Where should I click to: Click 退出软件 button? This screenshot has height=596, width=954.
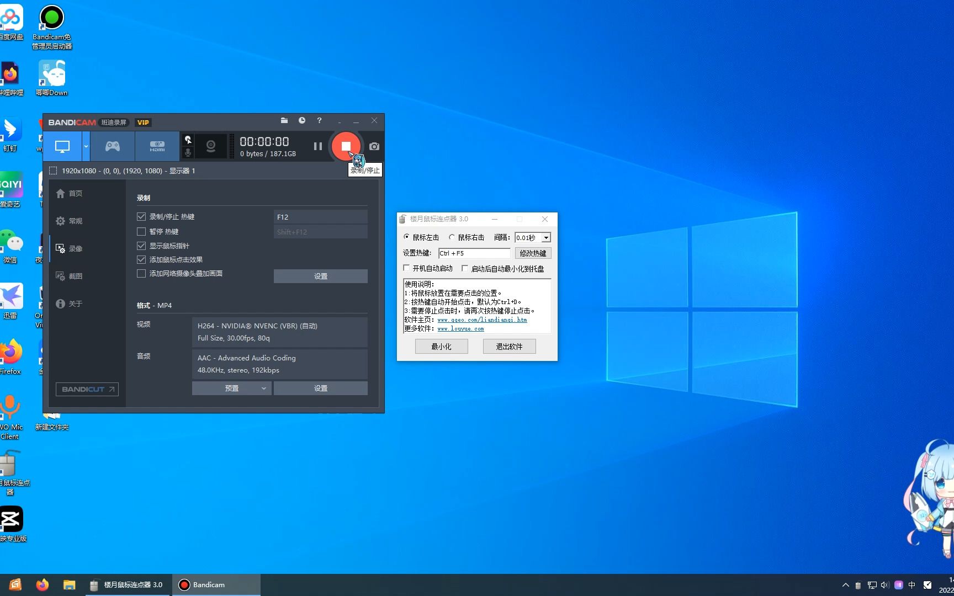tap(509, 347)
